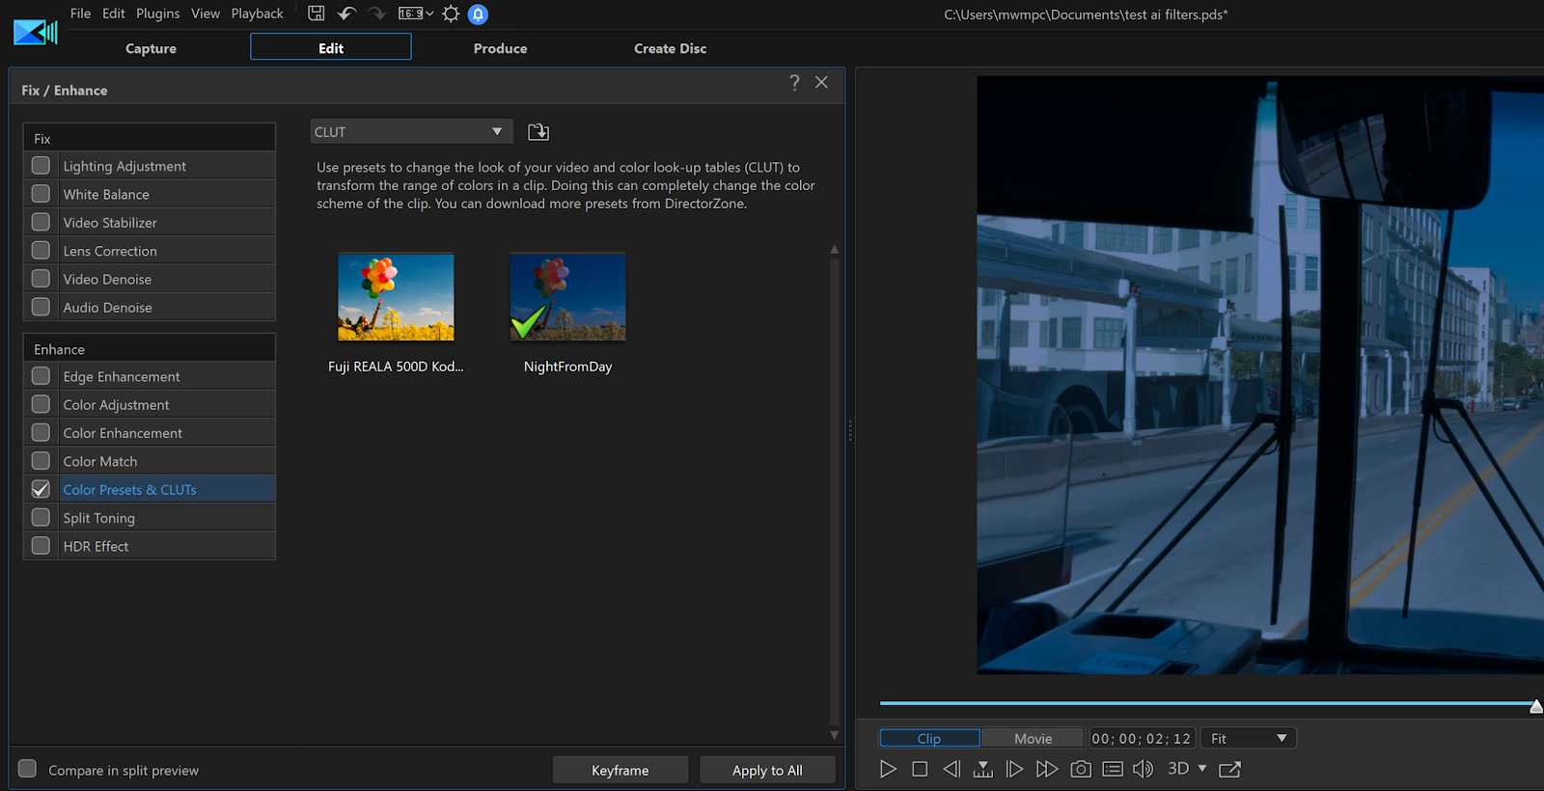Click the PowerDirector logo icon
The height and width of the screenshot is (791, 1544).
36,33
